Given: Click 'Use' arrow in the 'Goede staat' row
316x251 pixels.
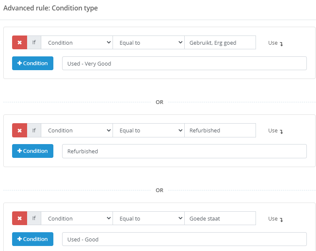Looking at the screenshot, I should pos(276,219).
